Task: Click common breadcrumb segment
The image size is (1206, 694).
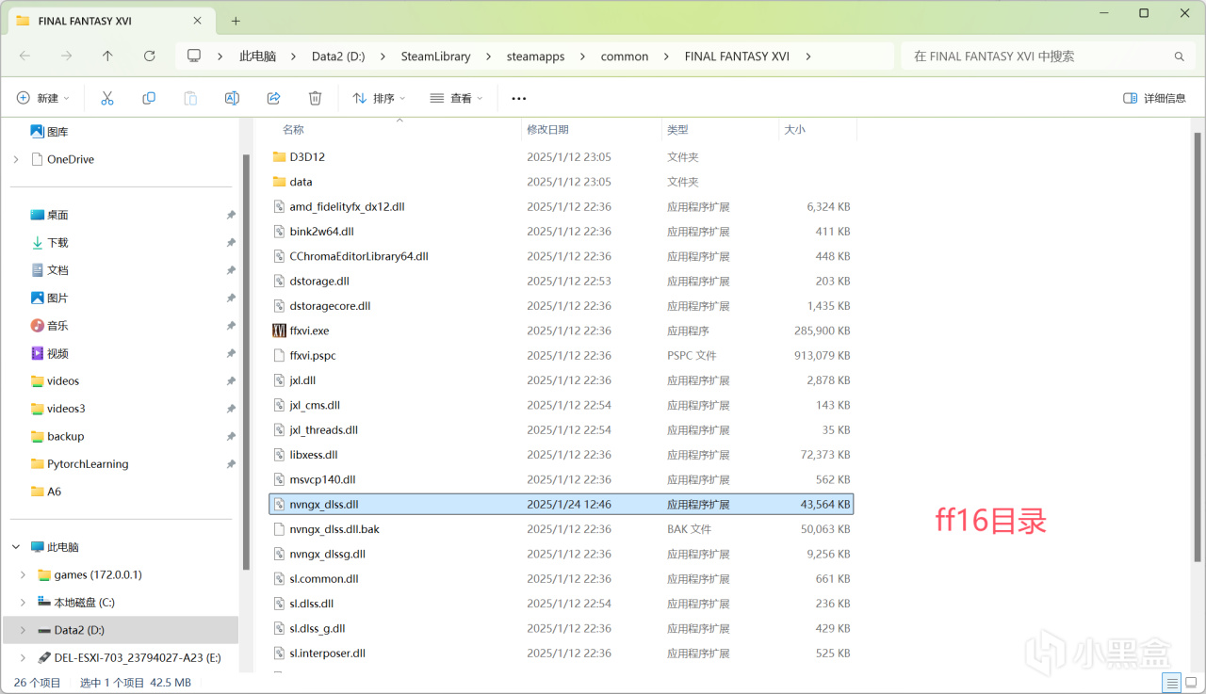Action: point(625,56)
